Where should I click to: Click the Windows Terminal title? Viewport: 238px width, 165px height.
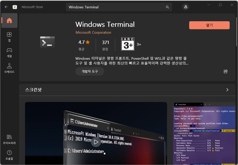coord(105,25)
